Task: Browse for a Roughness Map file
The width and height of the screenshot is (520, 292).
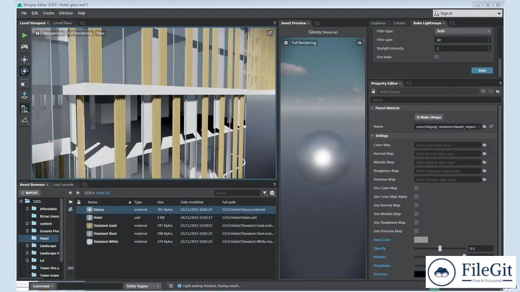Action: (485, 171)
